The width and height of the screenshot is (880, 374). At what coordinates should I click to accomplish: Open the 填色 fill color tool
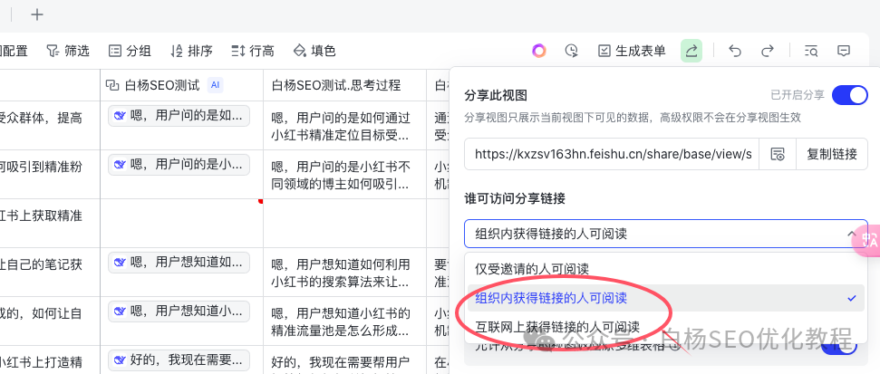point(314,51)
